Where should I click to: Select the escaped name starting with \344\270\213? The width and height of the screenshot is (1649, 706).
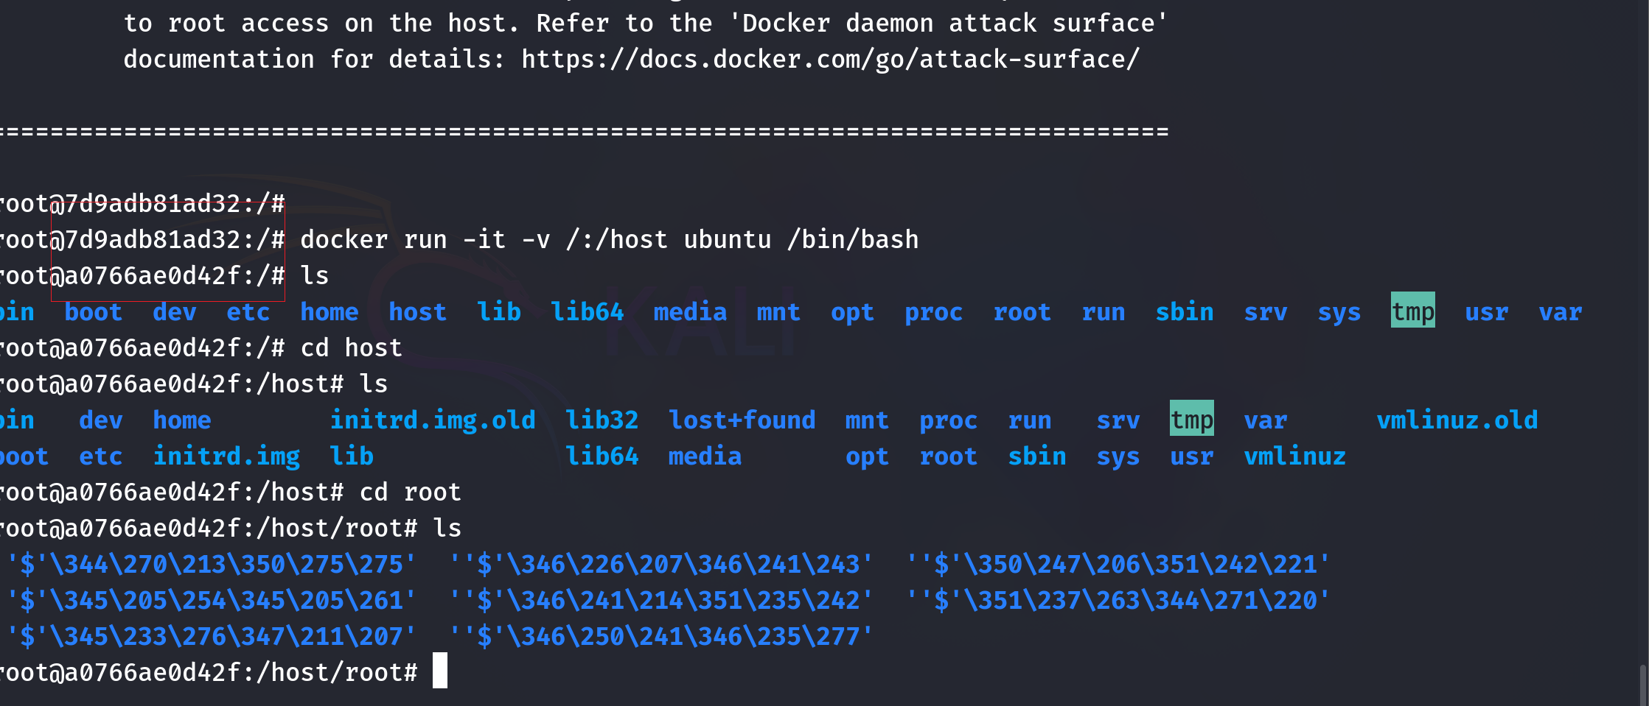[x=211, y=565]
